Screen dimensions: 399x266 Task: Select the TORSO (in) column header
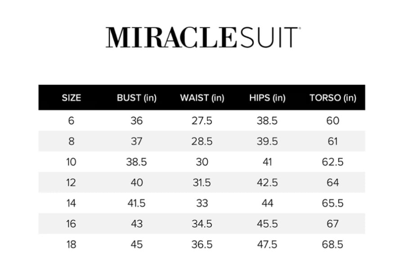(x=332, y=98)
